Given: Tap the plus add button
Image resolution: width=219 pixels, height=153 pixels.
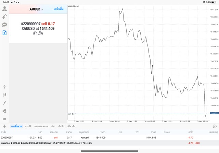Looking at the screenshot, I should 4,126.
